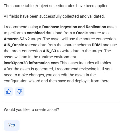Click the horizontal divider under the feedback icons

pyautogui.click(x=62, y=101)
